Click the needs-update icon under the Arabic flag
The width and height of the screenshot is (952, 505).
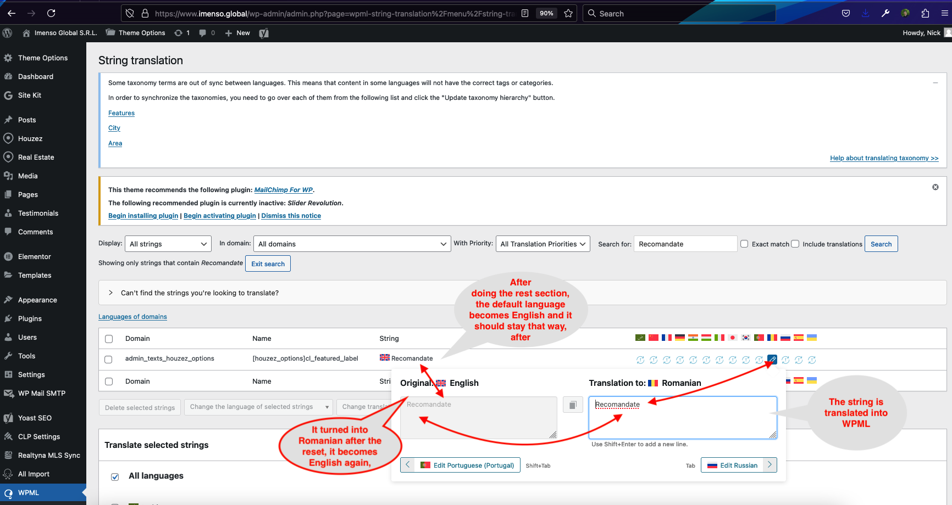click(x=640, y=360)
